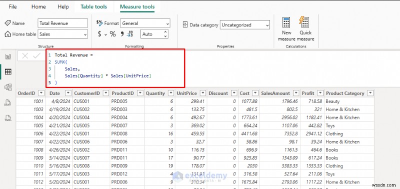
Task: Switch to the Home tab
Action: click(38, 6)
